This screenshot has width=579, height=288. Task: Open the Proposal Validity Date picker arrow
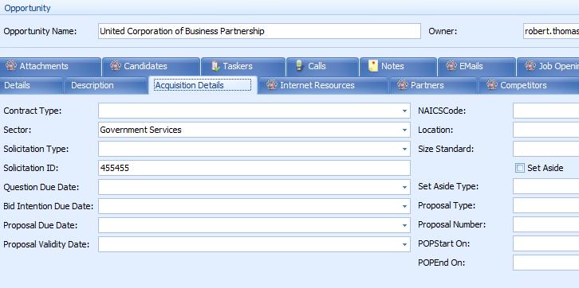404,244
